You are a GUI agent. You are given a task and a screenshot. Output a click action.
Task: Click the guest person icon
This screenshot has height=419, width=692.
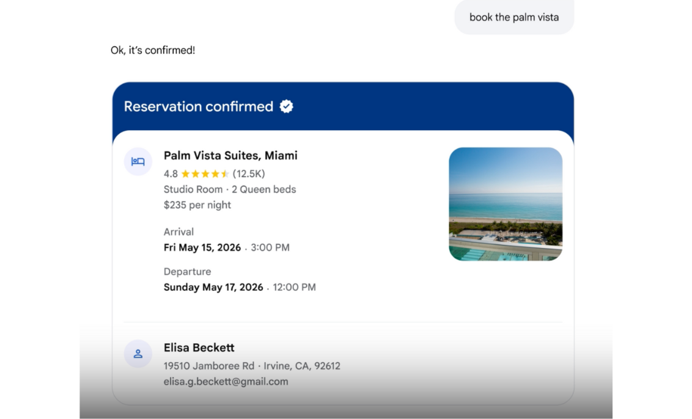(x=138, y=354)
